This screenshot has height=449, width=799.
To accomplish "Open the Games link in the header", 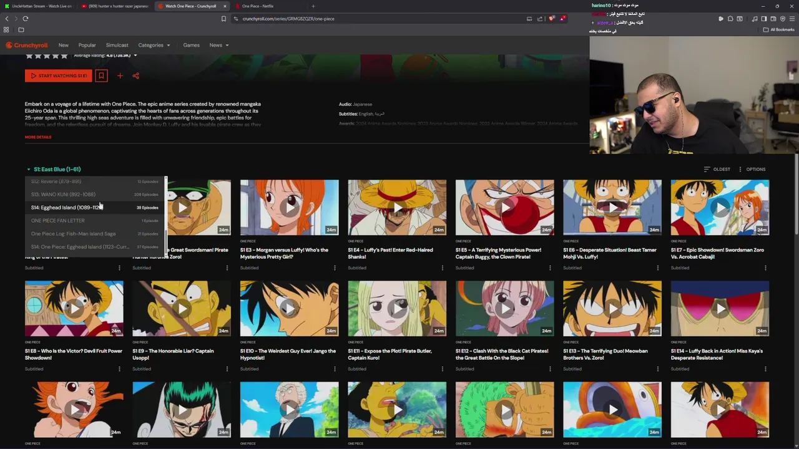I will pyautogui.click(x=192, y=45).
